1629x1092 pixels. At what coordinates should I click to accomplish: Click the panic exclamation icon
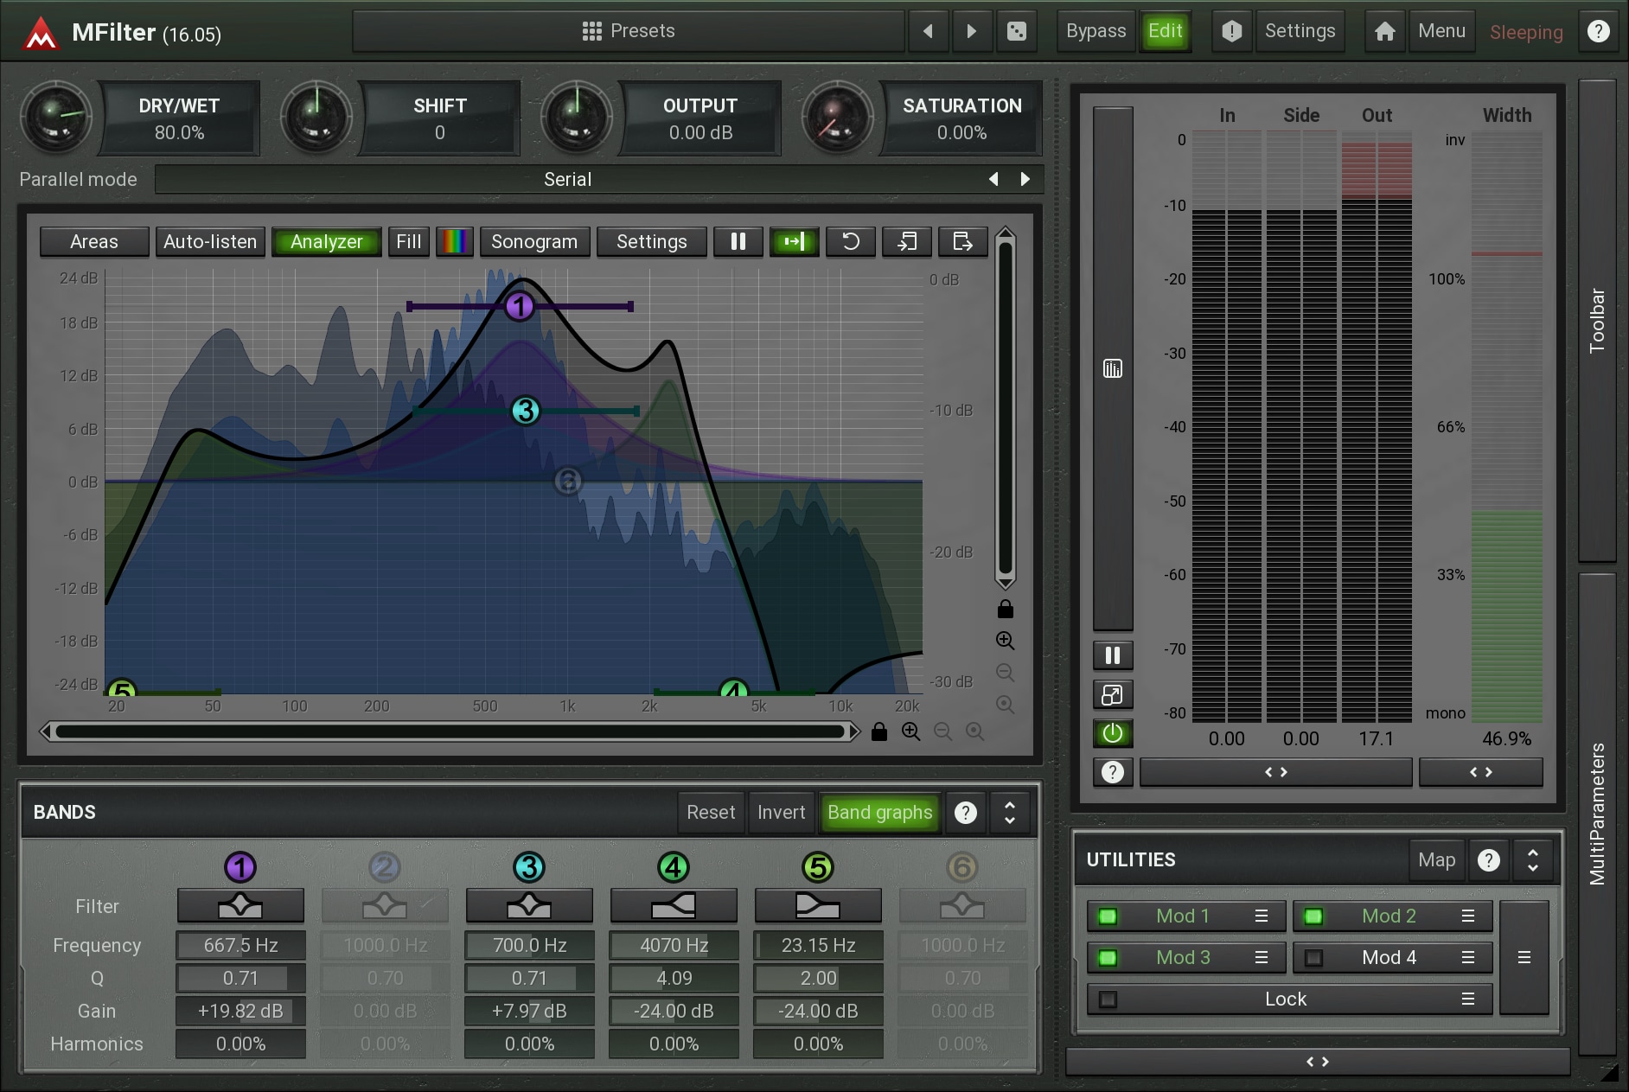pyautogui.click(x=1231, y=31)
